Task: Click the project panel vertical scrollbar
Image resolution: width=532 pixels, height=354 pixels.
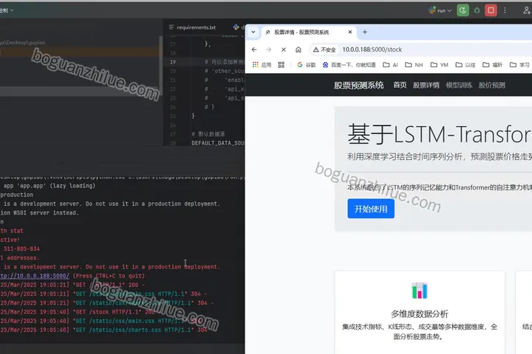Action: point(160,65)
